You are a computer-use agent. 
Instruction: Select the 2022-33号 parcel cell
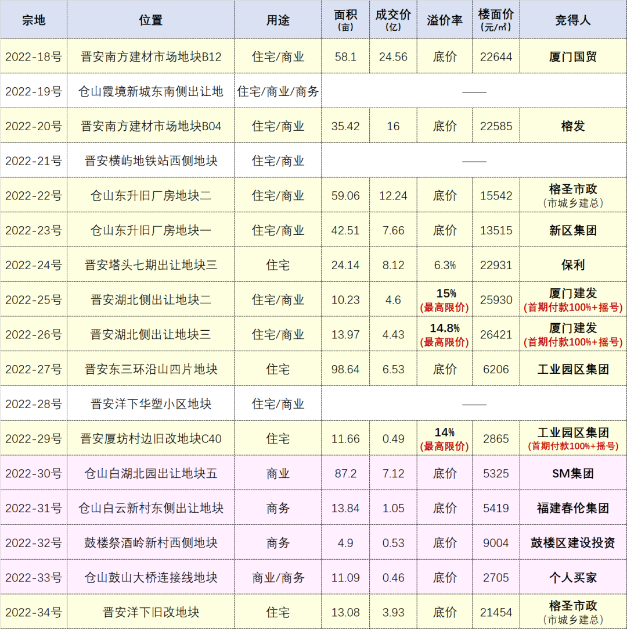point(34,577)
